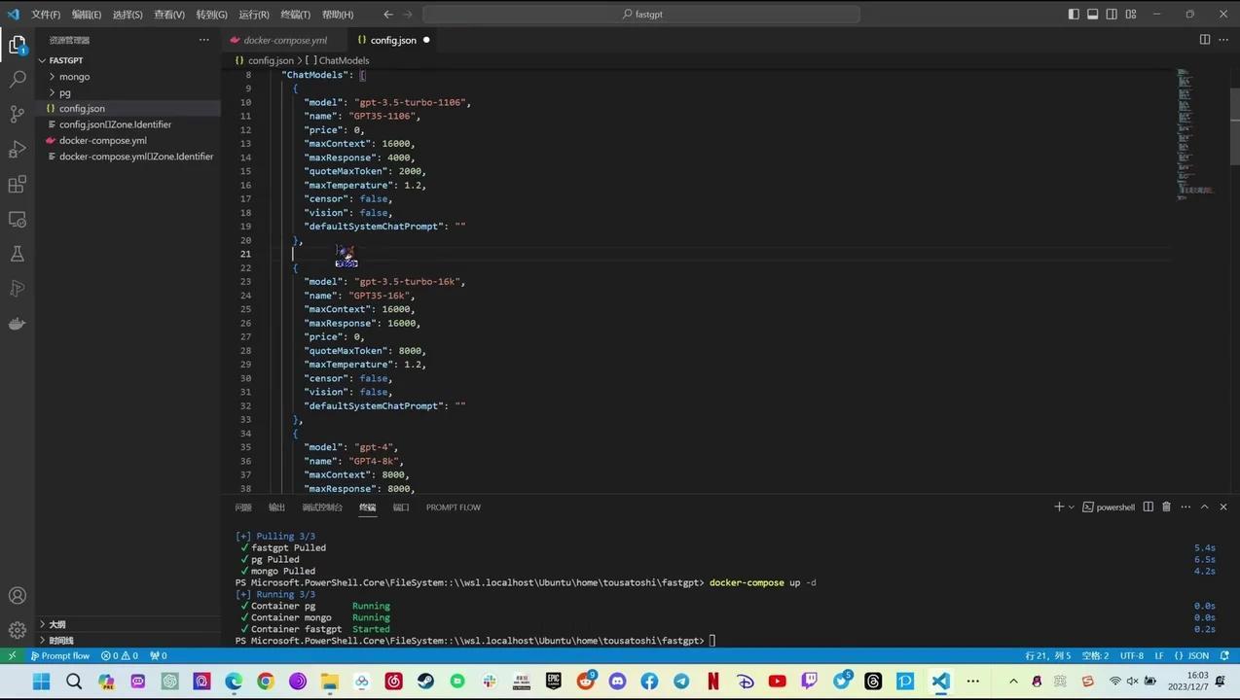Open the 终端(T) menu

click(295, 15)
